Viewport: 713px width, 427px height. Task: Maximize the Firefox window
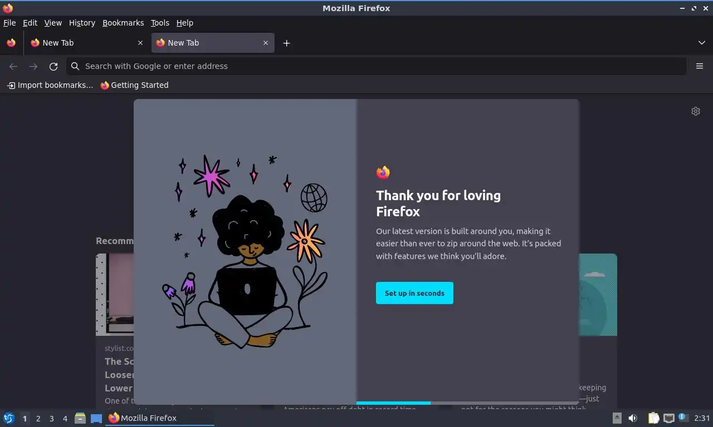tap(694, 8)
